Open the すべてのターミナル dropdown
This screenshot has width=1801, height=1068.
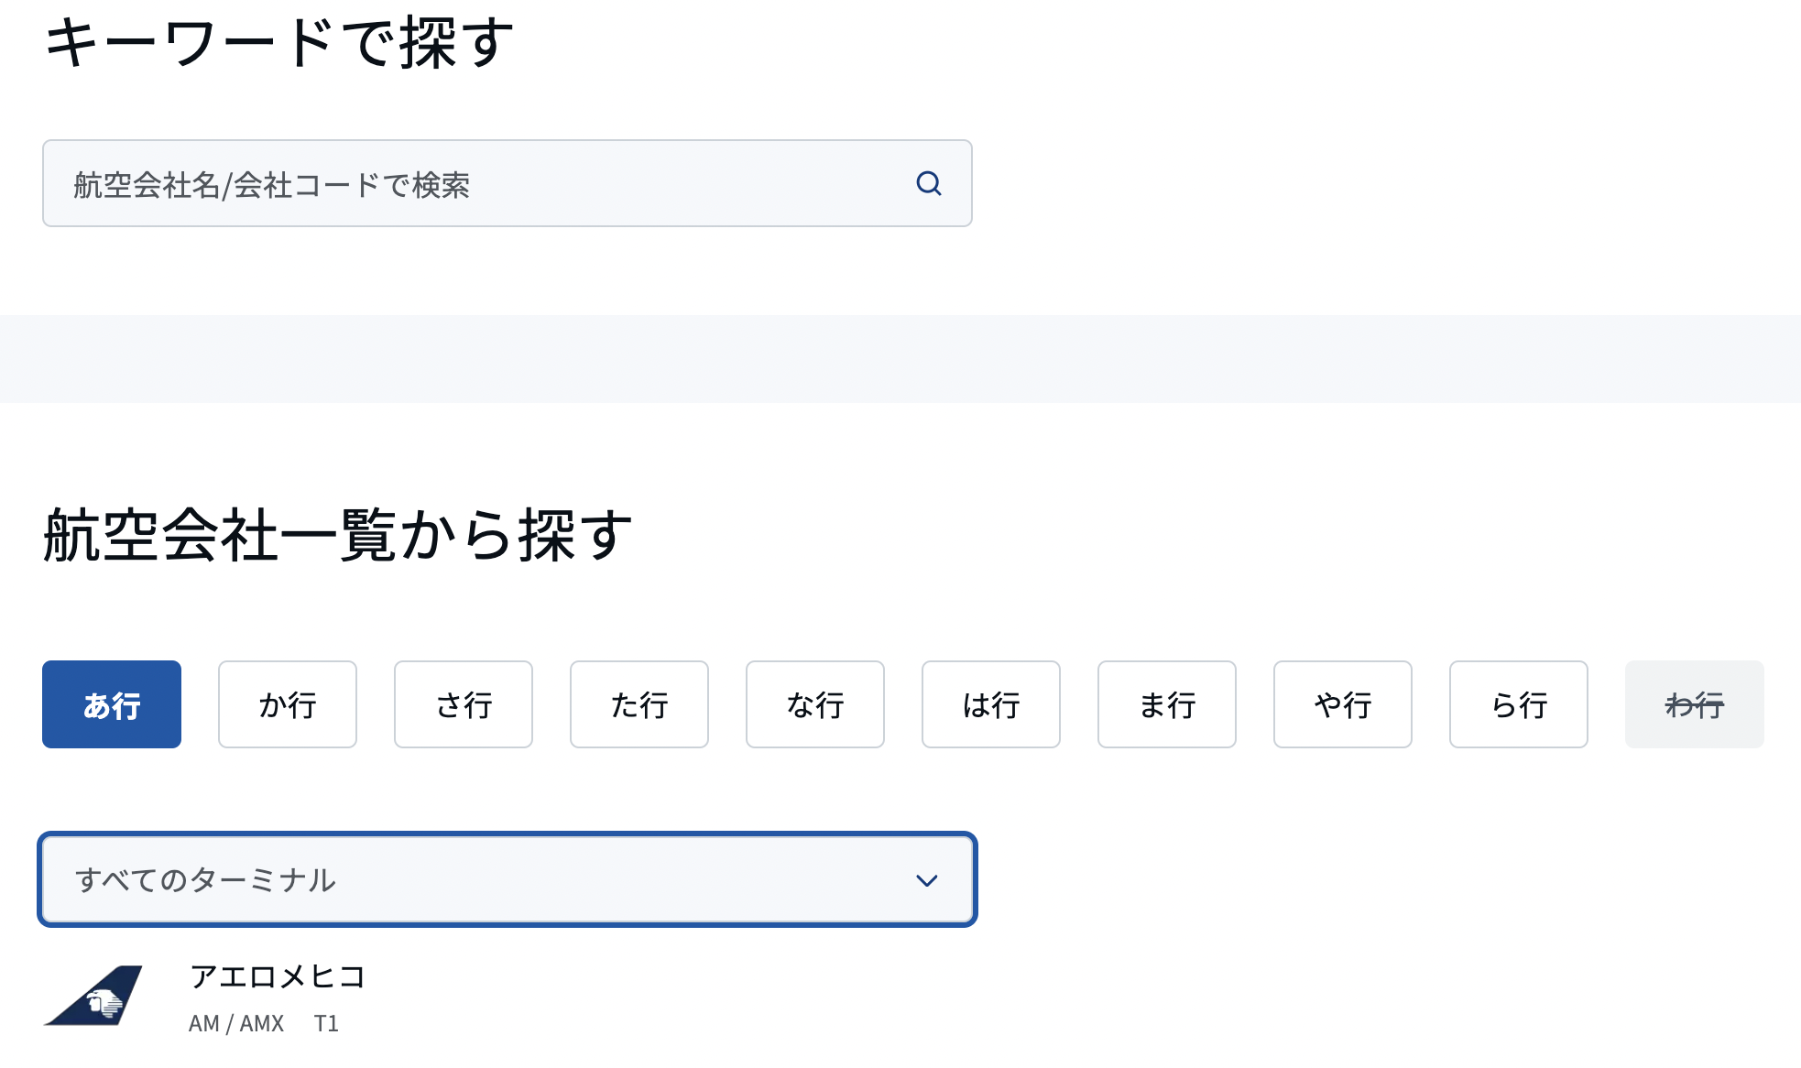pyautogui.click(x=507, y=879)
